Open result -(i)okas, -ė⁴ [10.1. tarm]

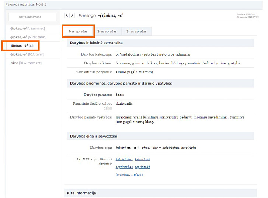tap(27, 54)
